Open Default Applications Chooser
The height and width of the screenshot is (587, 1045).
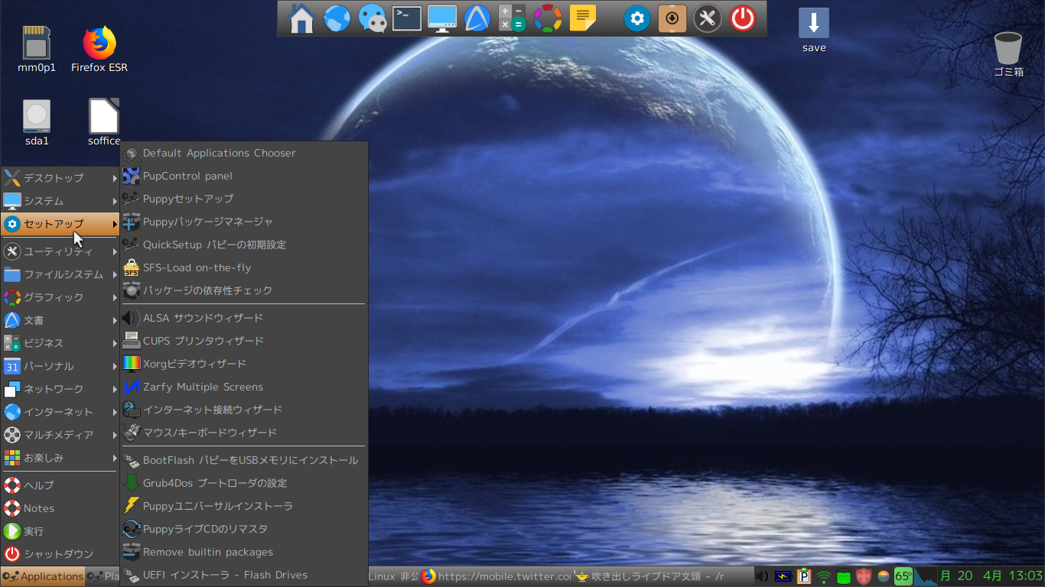coord(244,153)
